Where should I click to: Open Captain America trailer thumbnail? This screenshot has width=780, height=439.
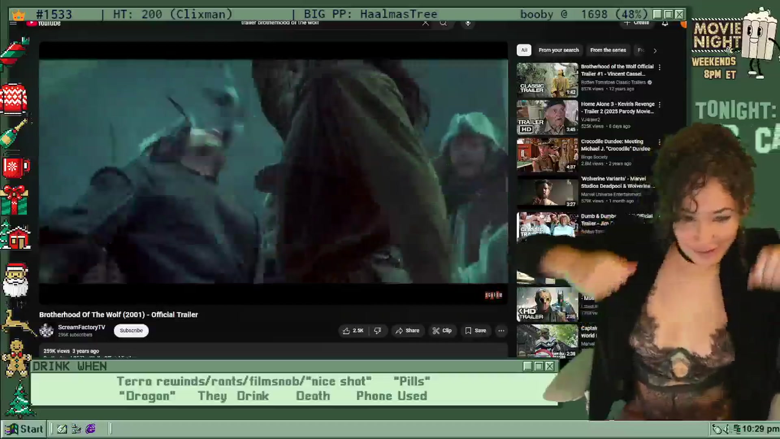click(x=547, y=341)
